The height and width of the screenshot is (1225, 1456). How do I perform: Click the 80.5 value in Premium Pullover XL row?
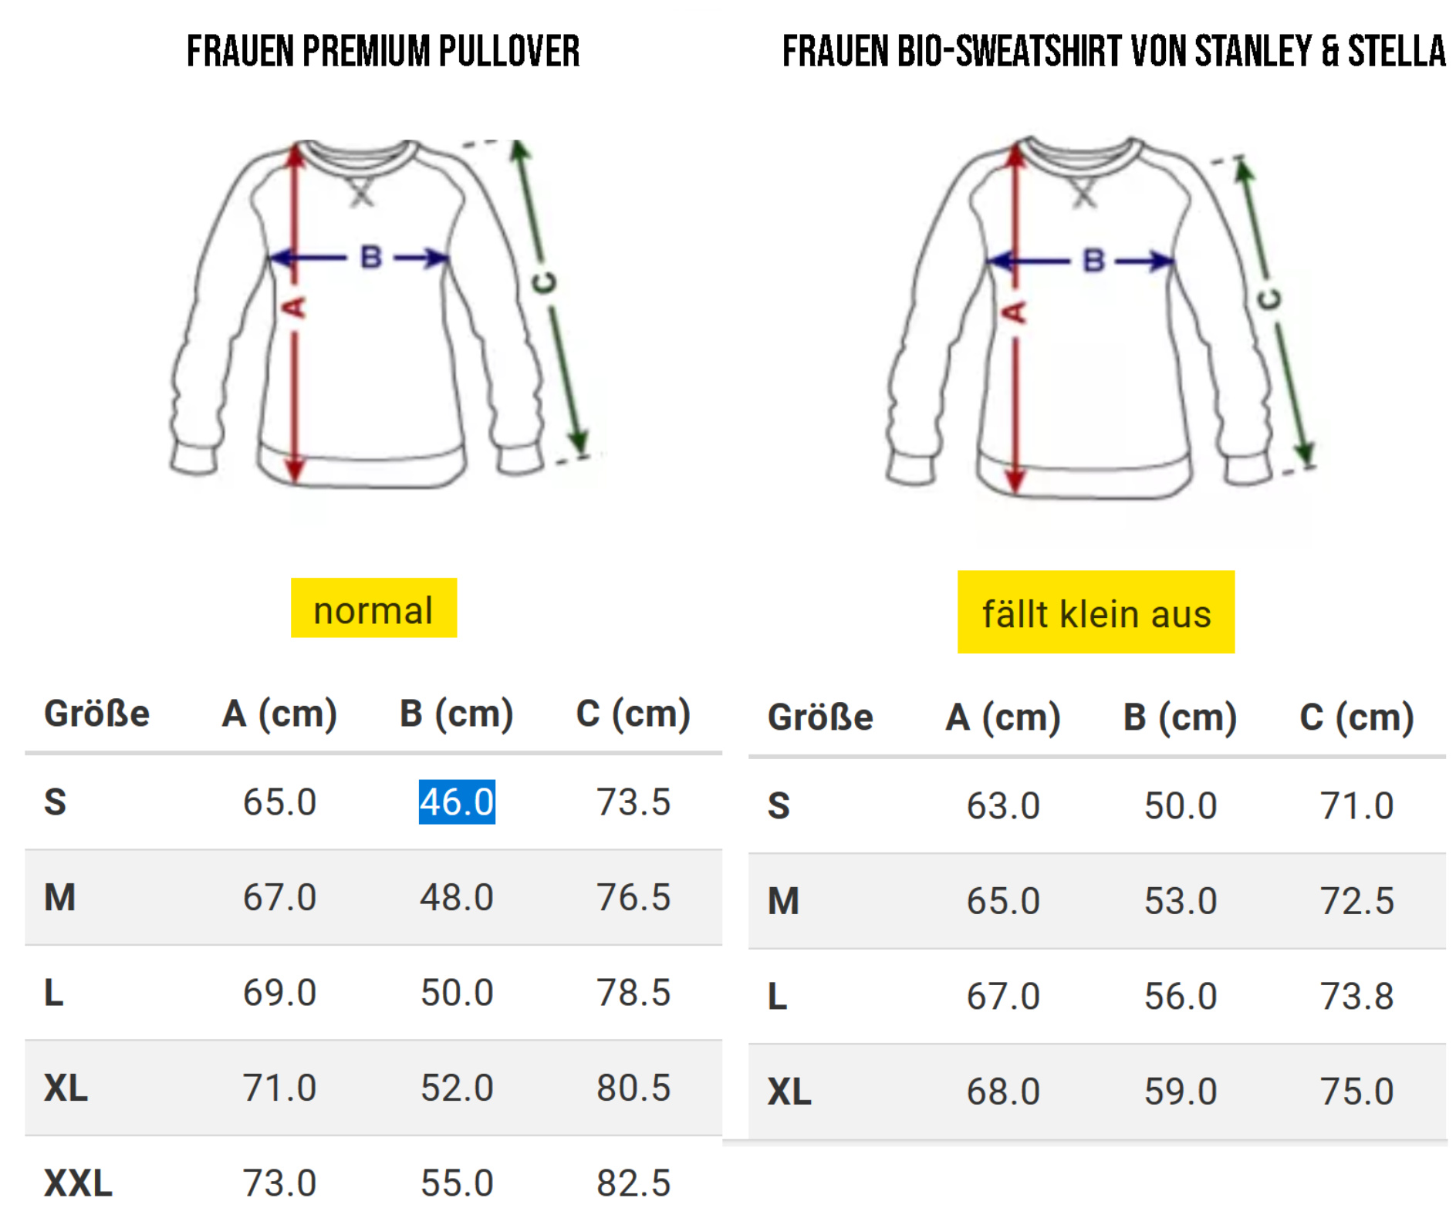633,1088
